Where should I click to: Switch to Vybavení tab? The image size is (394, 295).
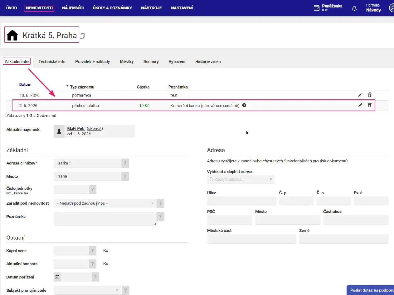[177, 62]
